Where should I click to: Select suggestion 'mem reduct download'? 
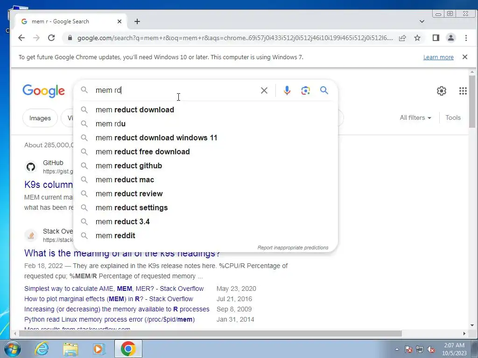point(206,110)
